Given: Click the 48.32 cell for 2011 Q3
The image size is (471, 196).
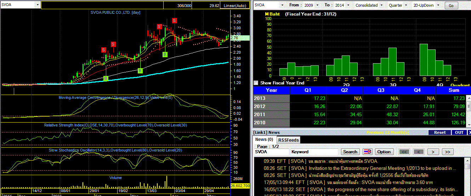Looking at the screenshot, I should click(381, 115).
